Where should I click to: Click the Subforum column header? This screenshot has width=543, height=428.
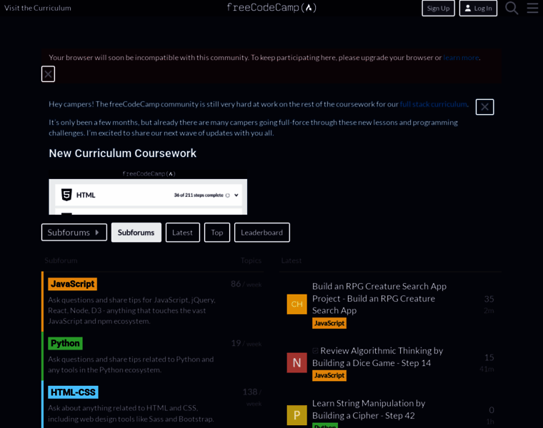61,260
